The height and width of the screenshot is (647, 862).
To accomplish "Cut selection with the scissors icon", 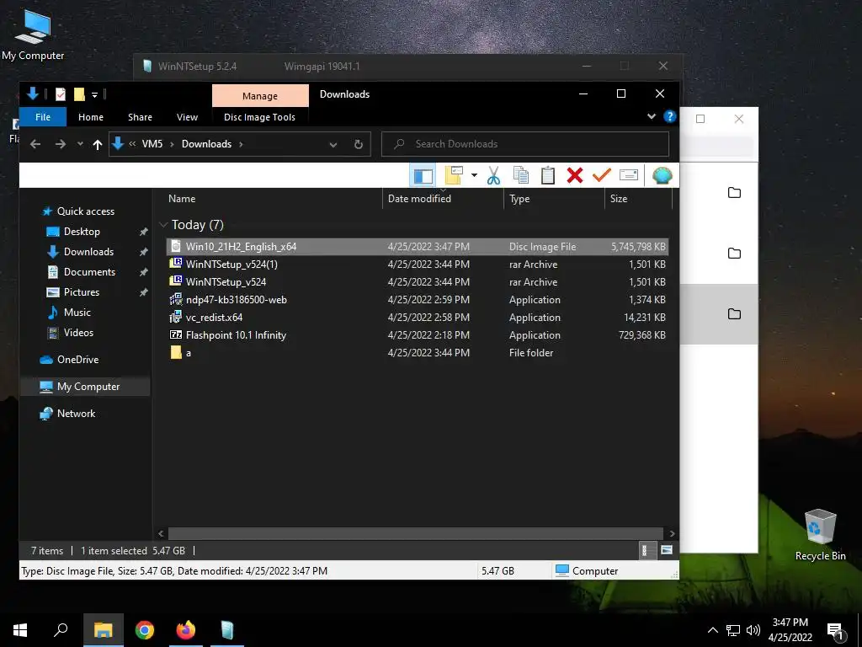I will (493, 176).
